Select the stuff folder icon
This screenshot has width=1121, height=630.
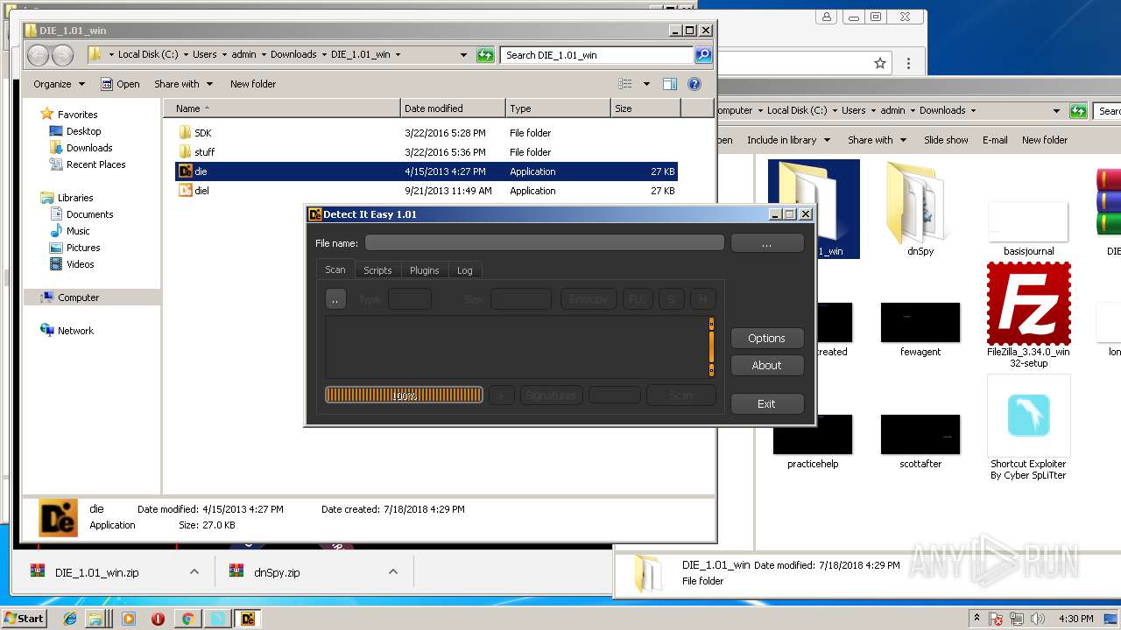[185, 152]
